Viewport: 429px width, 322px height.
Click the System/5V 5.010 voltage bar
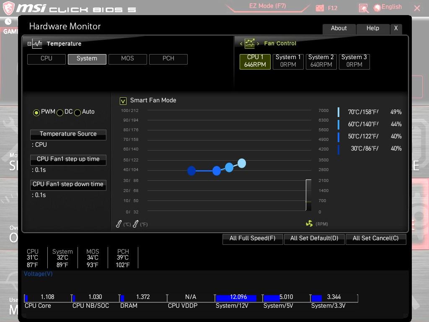click(286, 298)
